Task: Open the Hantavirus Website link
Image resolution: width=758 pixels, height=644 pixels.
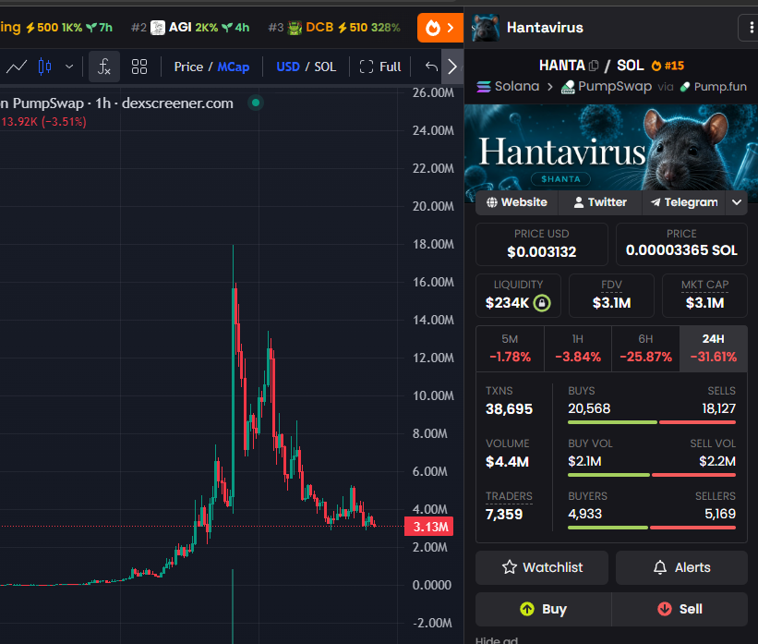Action: [517, 202]
